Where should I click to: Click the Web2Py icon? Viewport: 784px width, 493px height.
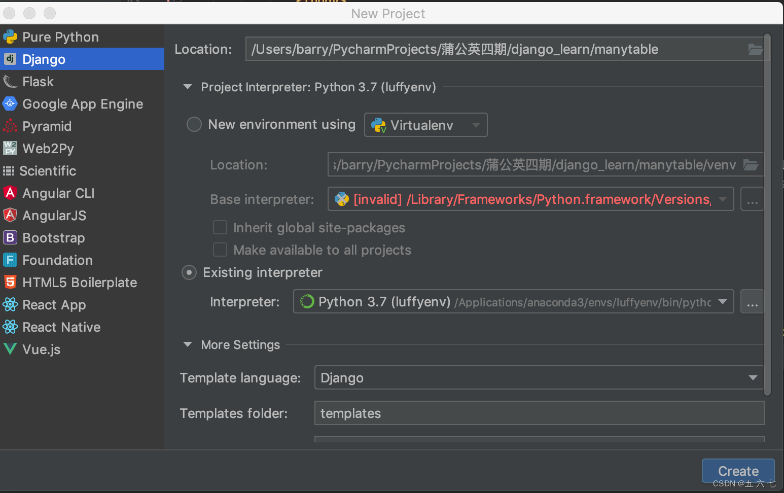point(10,148)
